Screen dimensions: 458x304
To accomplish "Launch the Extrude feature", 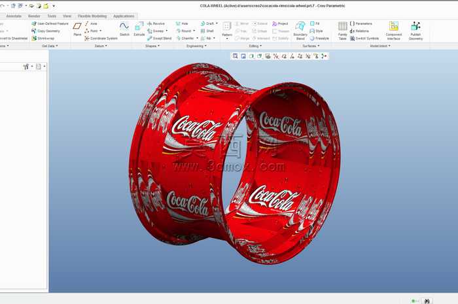I will 139,29.
